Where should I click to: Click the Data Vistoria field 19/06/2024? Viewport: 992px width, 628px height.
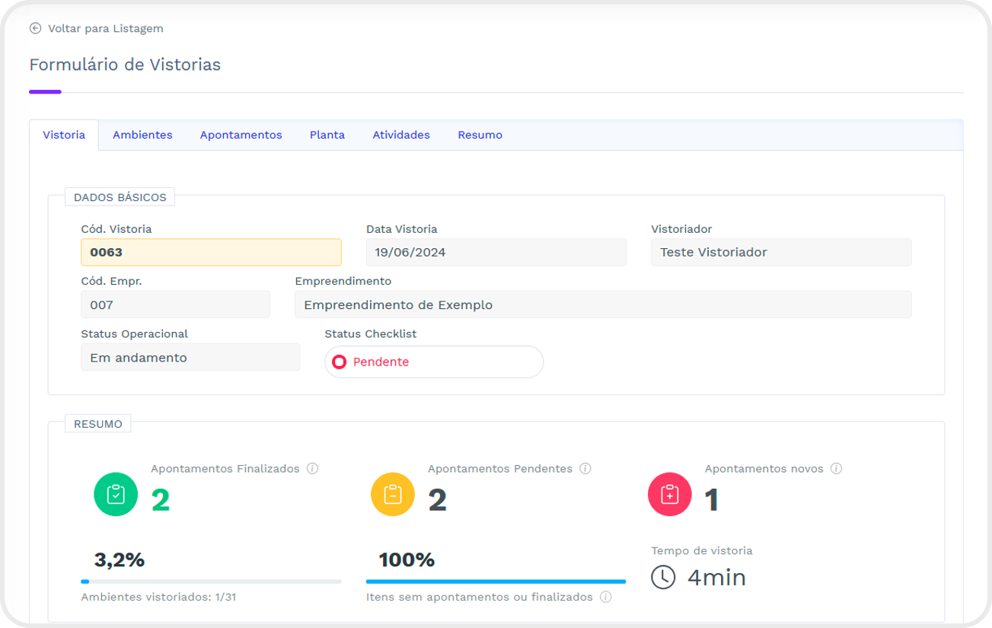click(496, 252)
